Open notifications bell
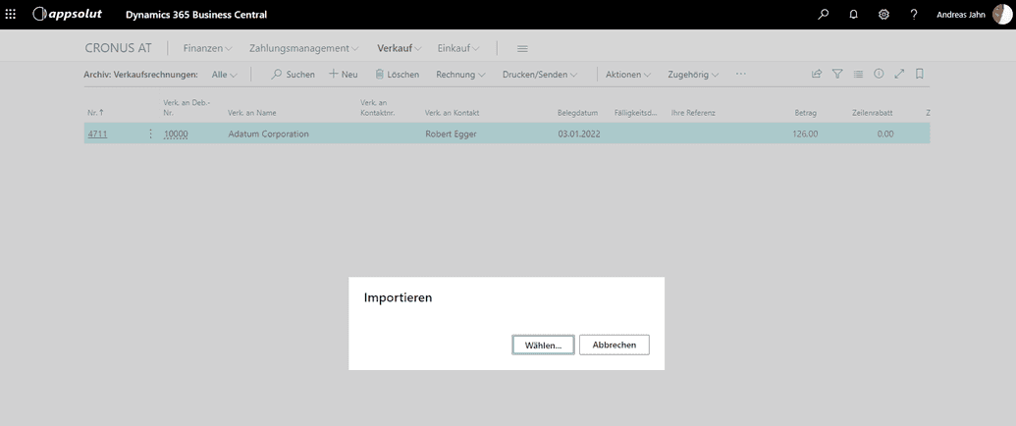1016x426 pixels. click(x=853, y=15)
